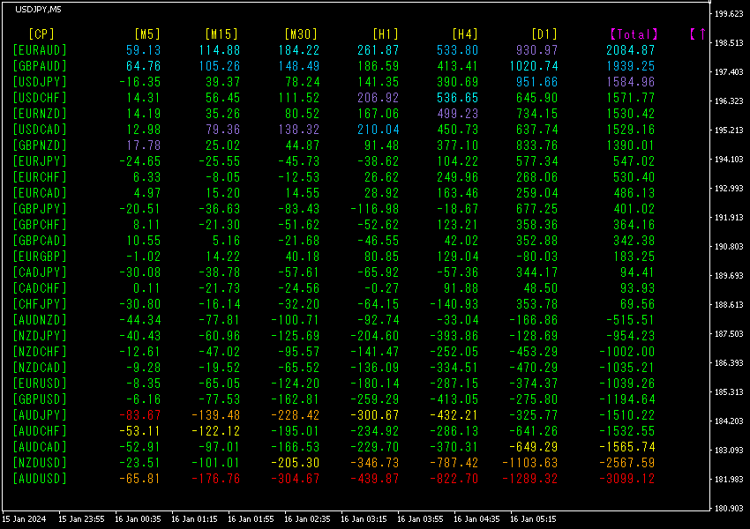Select the [NZDUSD] pair label

pos(40,463)
